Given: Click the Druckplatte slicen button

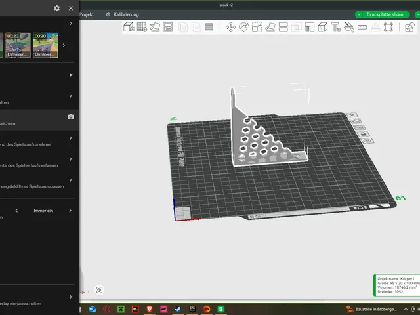Looking at the screenshot, I should (x=385, y=14).
